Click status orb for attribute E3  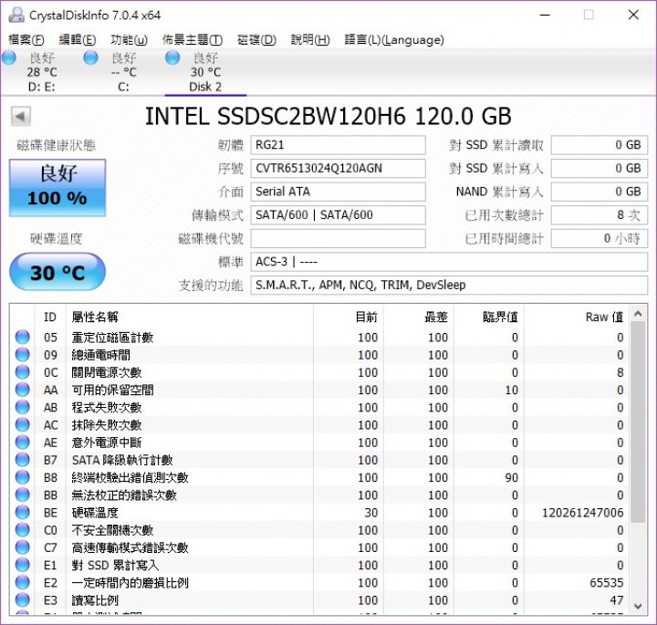23,599
